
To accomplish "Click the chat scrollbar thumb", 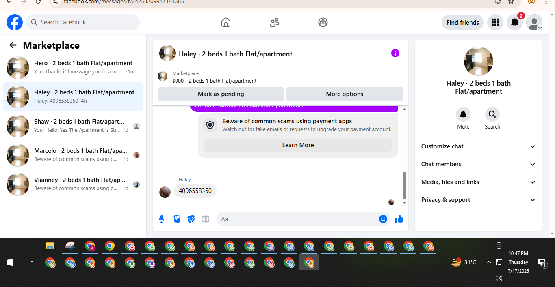I will coord(404,185).
